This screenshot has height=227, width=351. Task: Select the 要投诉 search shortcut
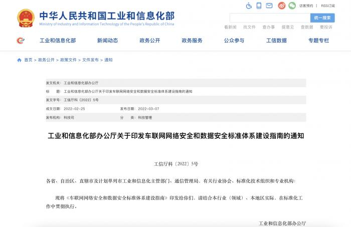326,27
